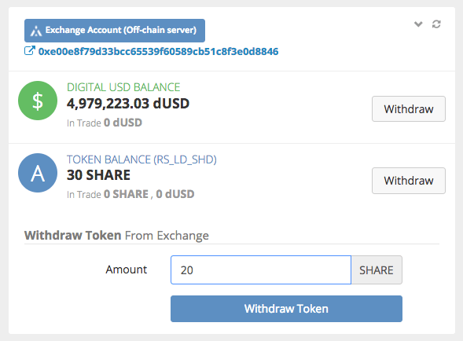This screenshot has height=341, width=463.
Task: Submit with the blue Withdraw Token button
Action: 286,309
